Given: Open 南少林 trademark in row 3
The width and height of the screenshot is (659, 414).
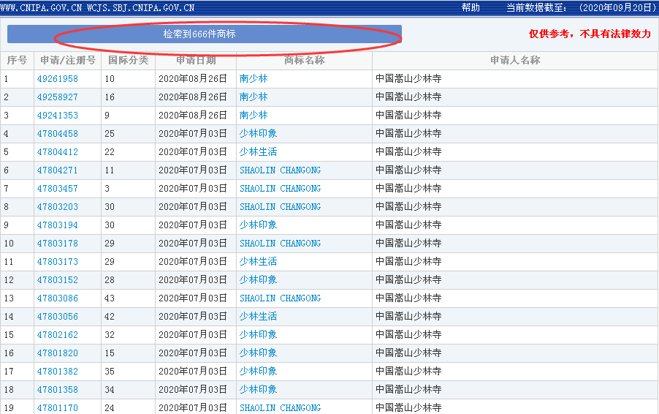Looking at the screenshot, I should [254, 116].
